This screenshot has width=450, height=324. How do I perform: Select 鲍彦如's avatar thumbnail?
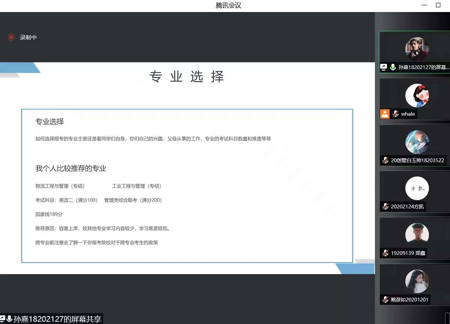point(417,281)
